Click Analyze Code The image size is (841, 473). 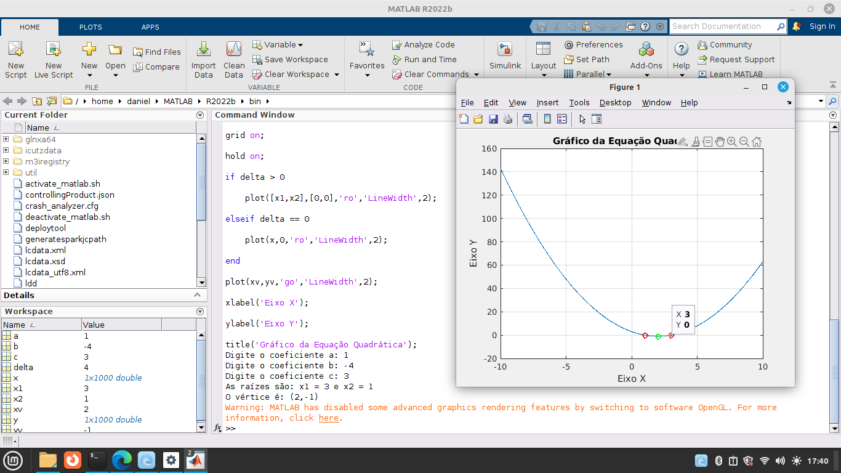pos(423,44)
